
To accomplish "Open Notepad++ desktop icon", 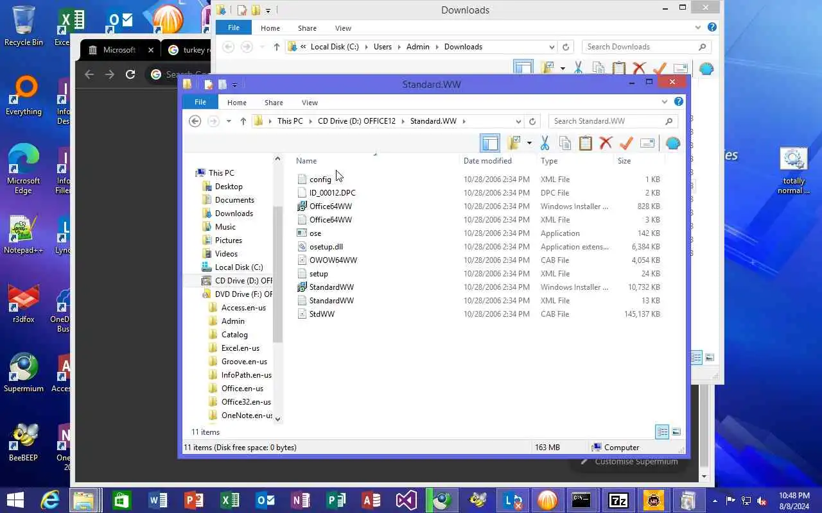I will point(24,235).
